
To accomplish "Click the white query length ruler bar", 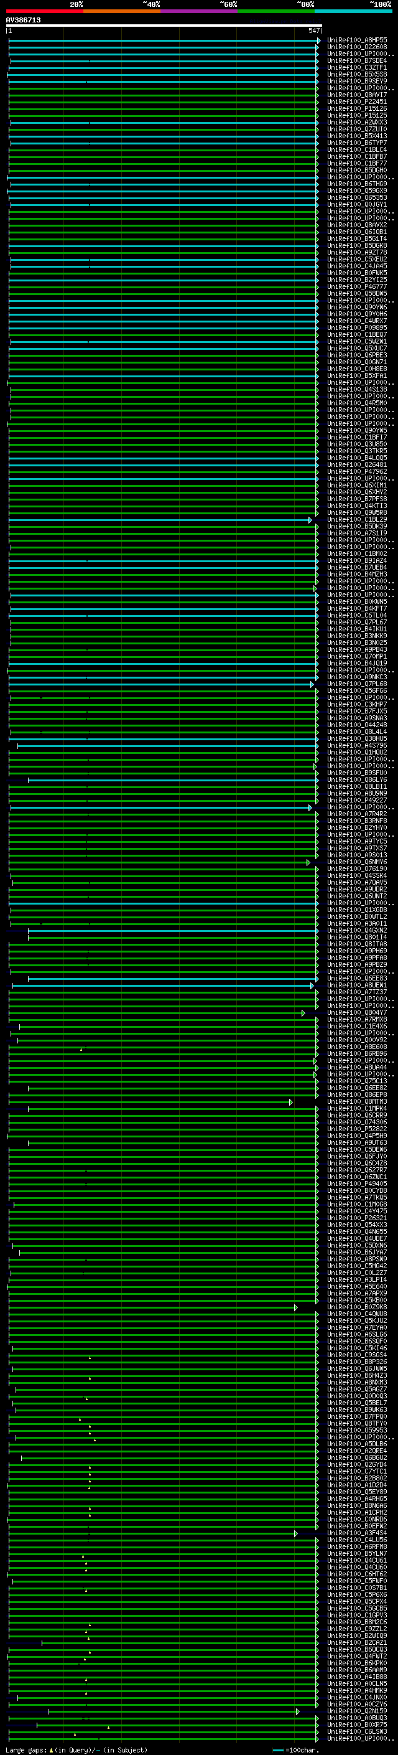I will tap(164, 25).
